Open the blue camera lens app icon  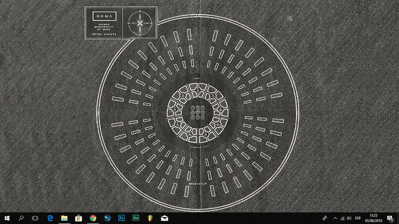(x=107, y=218)
